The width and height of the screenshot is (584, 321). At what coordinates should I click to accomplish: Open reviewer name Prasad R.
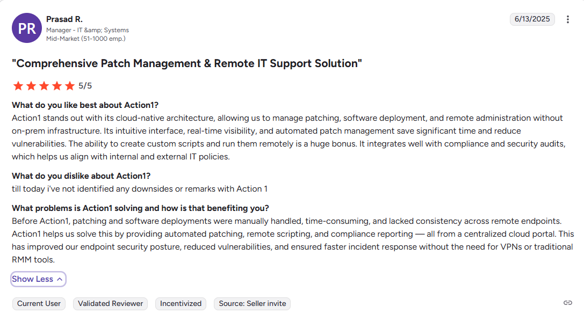tap(64, 19)
